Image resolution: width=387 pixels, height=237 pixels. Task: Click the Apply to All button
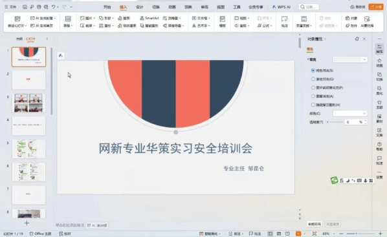(x=315, y=224)
